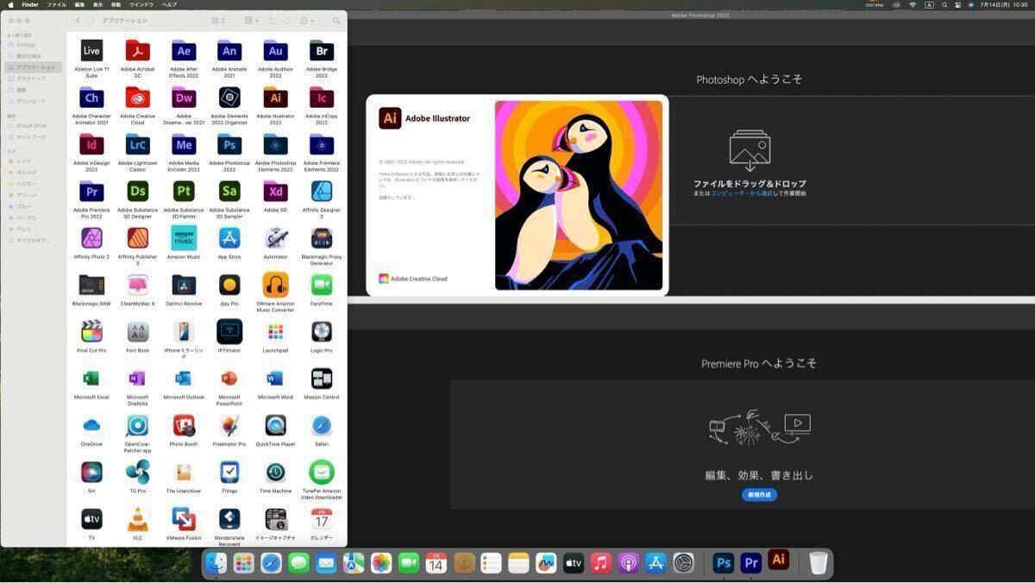Select Affinity Photo 2 app
The height and width of the screenshot is (583, 1035).
coord(91,237)
